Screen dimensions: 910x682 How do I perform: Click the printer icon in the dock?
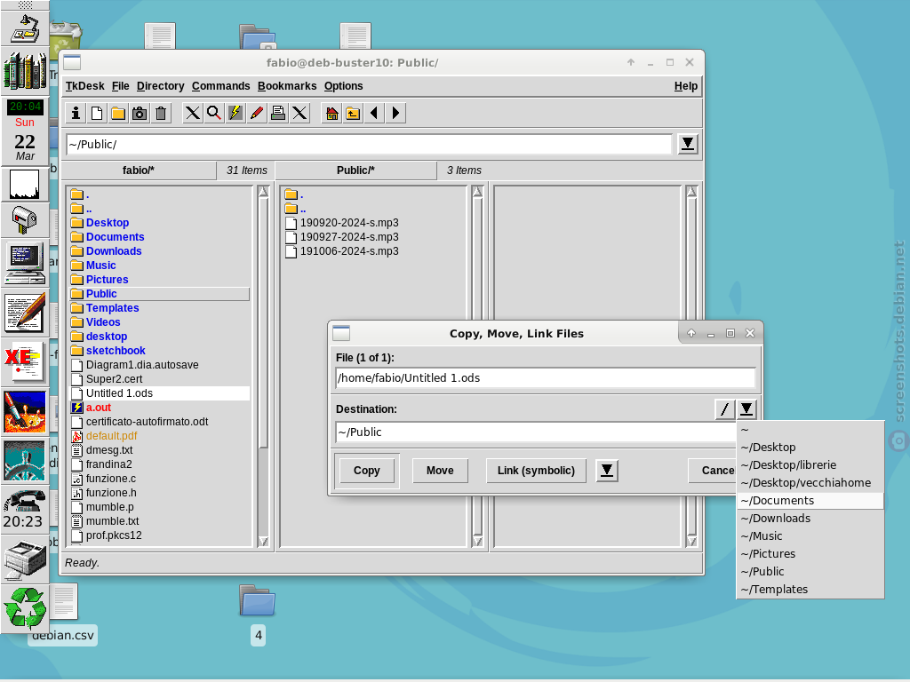24,559
